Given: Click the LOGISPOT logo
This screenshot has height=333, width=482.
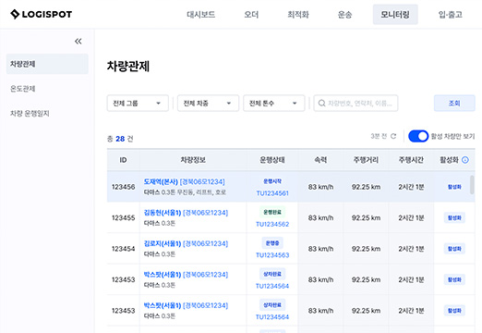Looking at the screenshot, I should pos(41,14).
